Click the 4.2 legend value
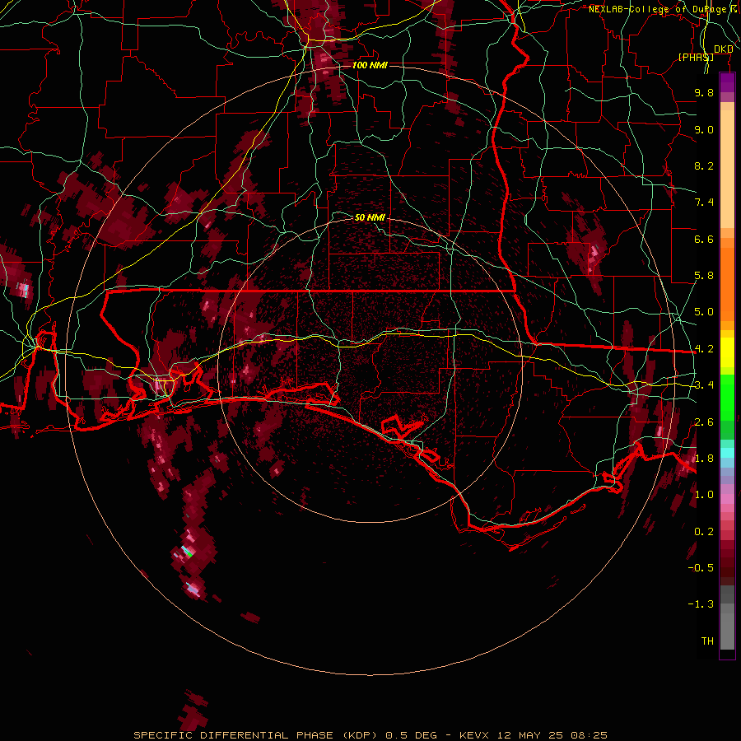This screenshot has height=741, width=741. coord(704,349)
